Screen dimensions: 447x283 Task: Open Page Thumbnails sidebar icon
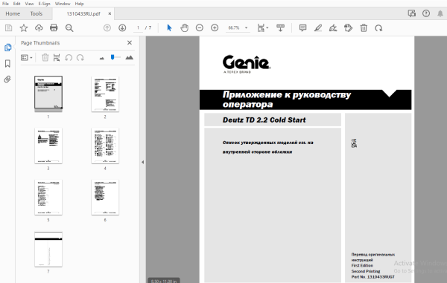(x=7, y=48)
